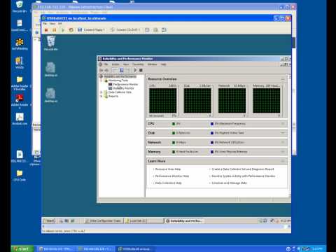Screen dimensions: 336x252
Task: Click the orange Suspend button in VM console toolbar
Action: coord(54,30)
